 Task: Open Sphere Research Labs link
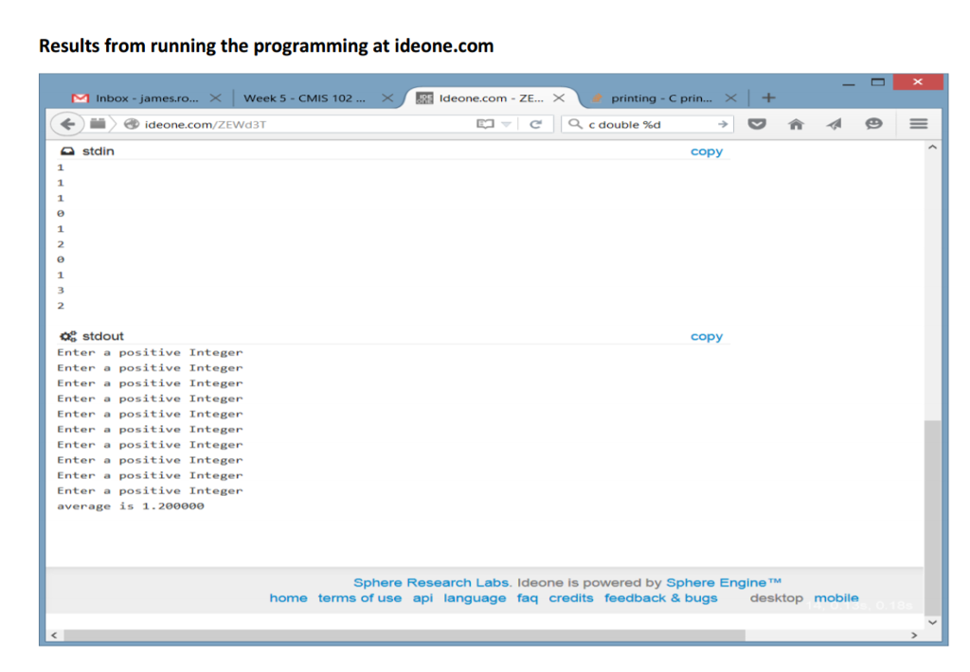(432, 582)
